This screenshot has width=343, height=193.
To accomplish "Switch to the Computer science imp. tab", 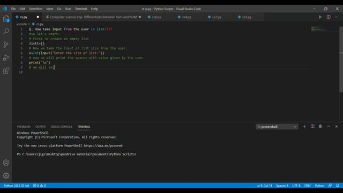I will point(93,17).
